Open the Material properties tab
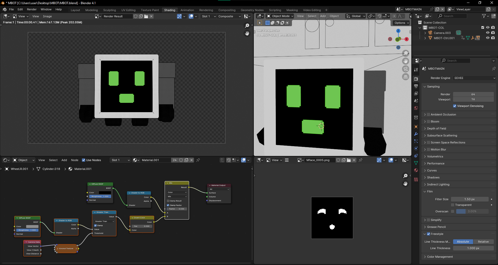This screenshot has width=498, height=265. 416,170
